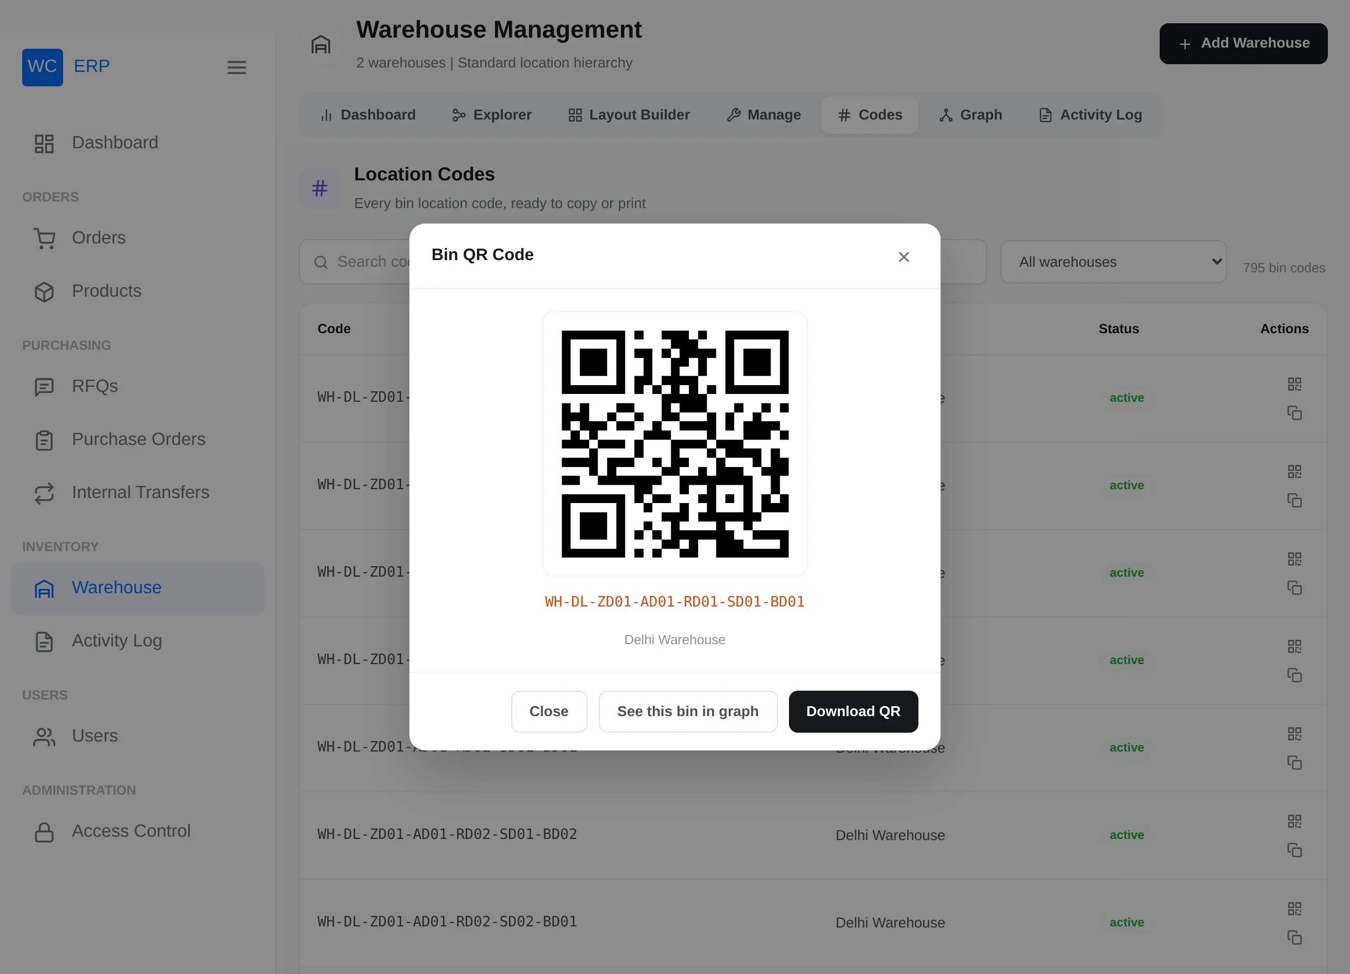
Task: Show QR for WH-DL-ZD01-AD01-RD02-SD02-BD01 row
Action: tap(1294, 909)
